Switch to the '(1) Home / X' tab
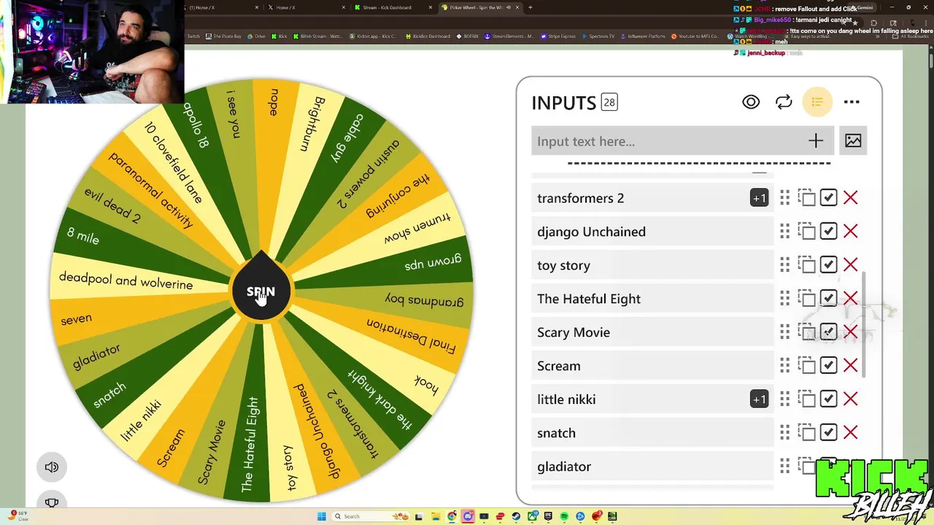Screen dimensions: 934x525 coord(223,7)
